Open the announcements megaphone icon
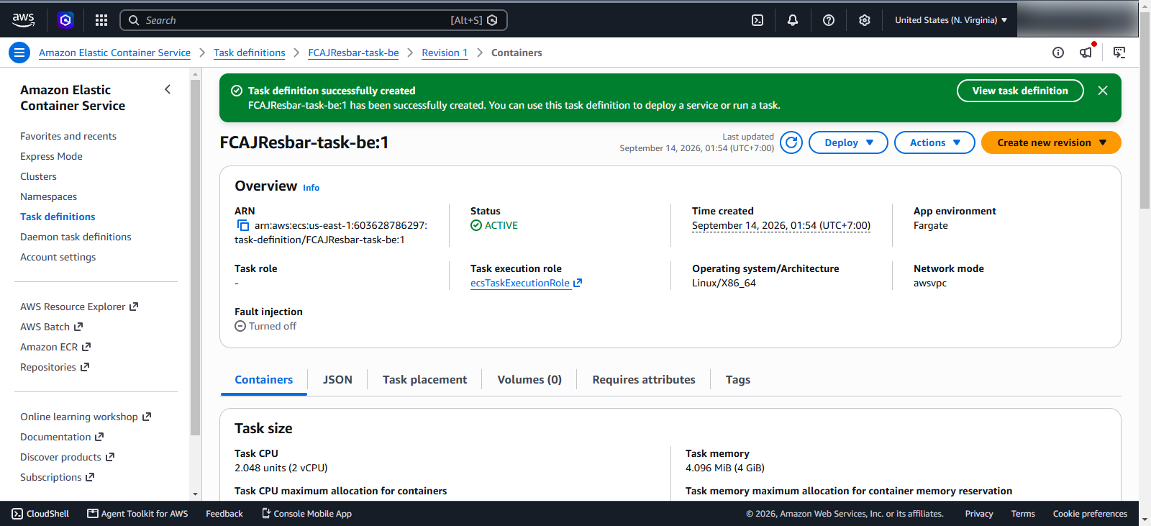Screen dimensions: 1151x526 (1086, 52)
